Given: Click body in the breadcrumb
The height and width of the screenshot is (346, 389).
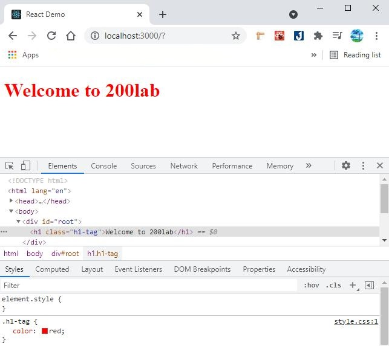Looking at the screenshot, I should click(34, 254).
